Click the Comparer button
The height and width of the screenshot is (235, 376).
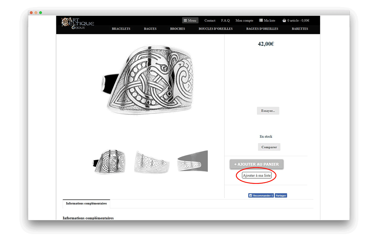(269, 147)
